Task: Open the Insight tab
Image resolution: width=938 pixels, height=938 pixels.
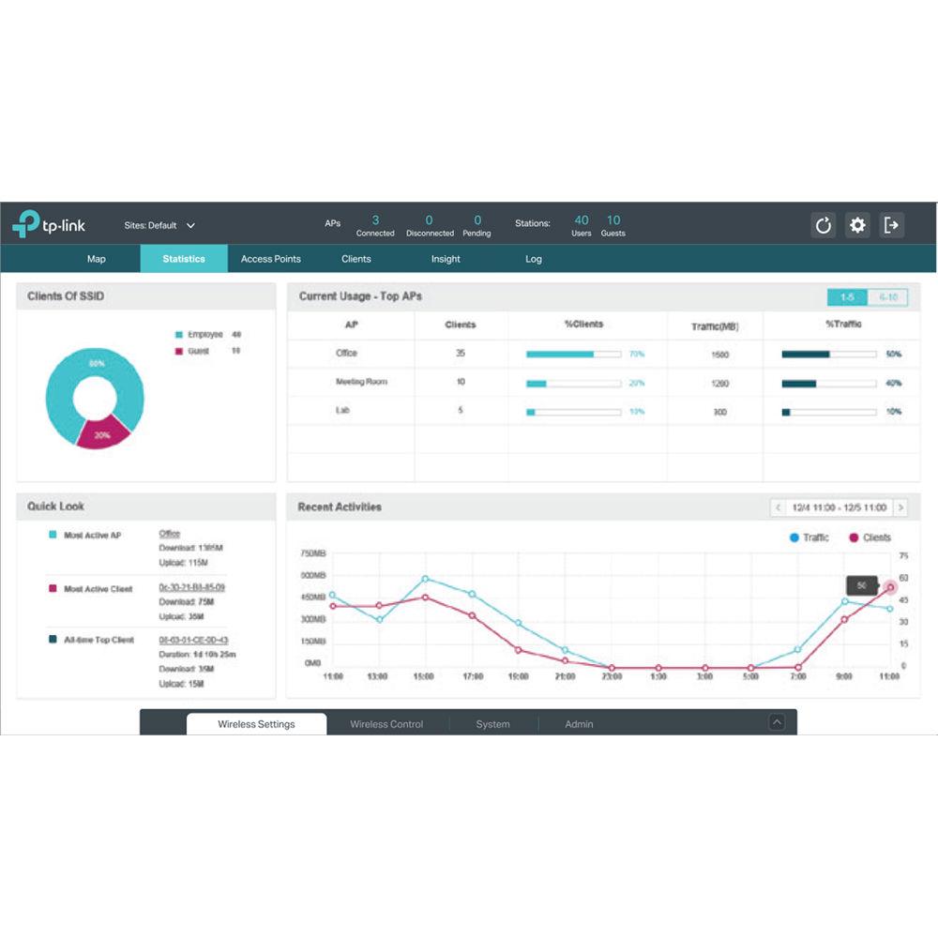Action: coord(446,259)
